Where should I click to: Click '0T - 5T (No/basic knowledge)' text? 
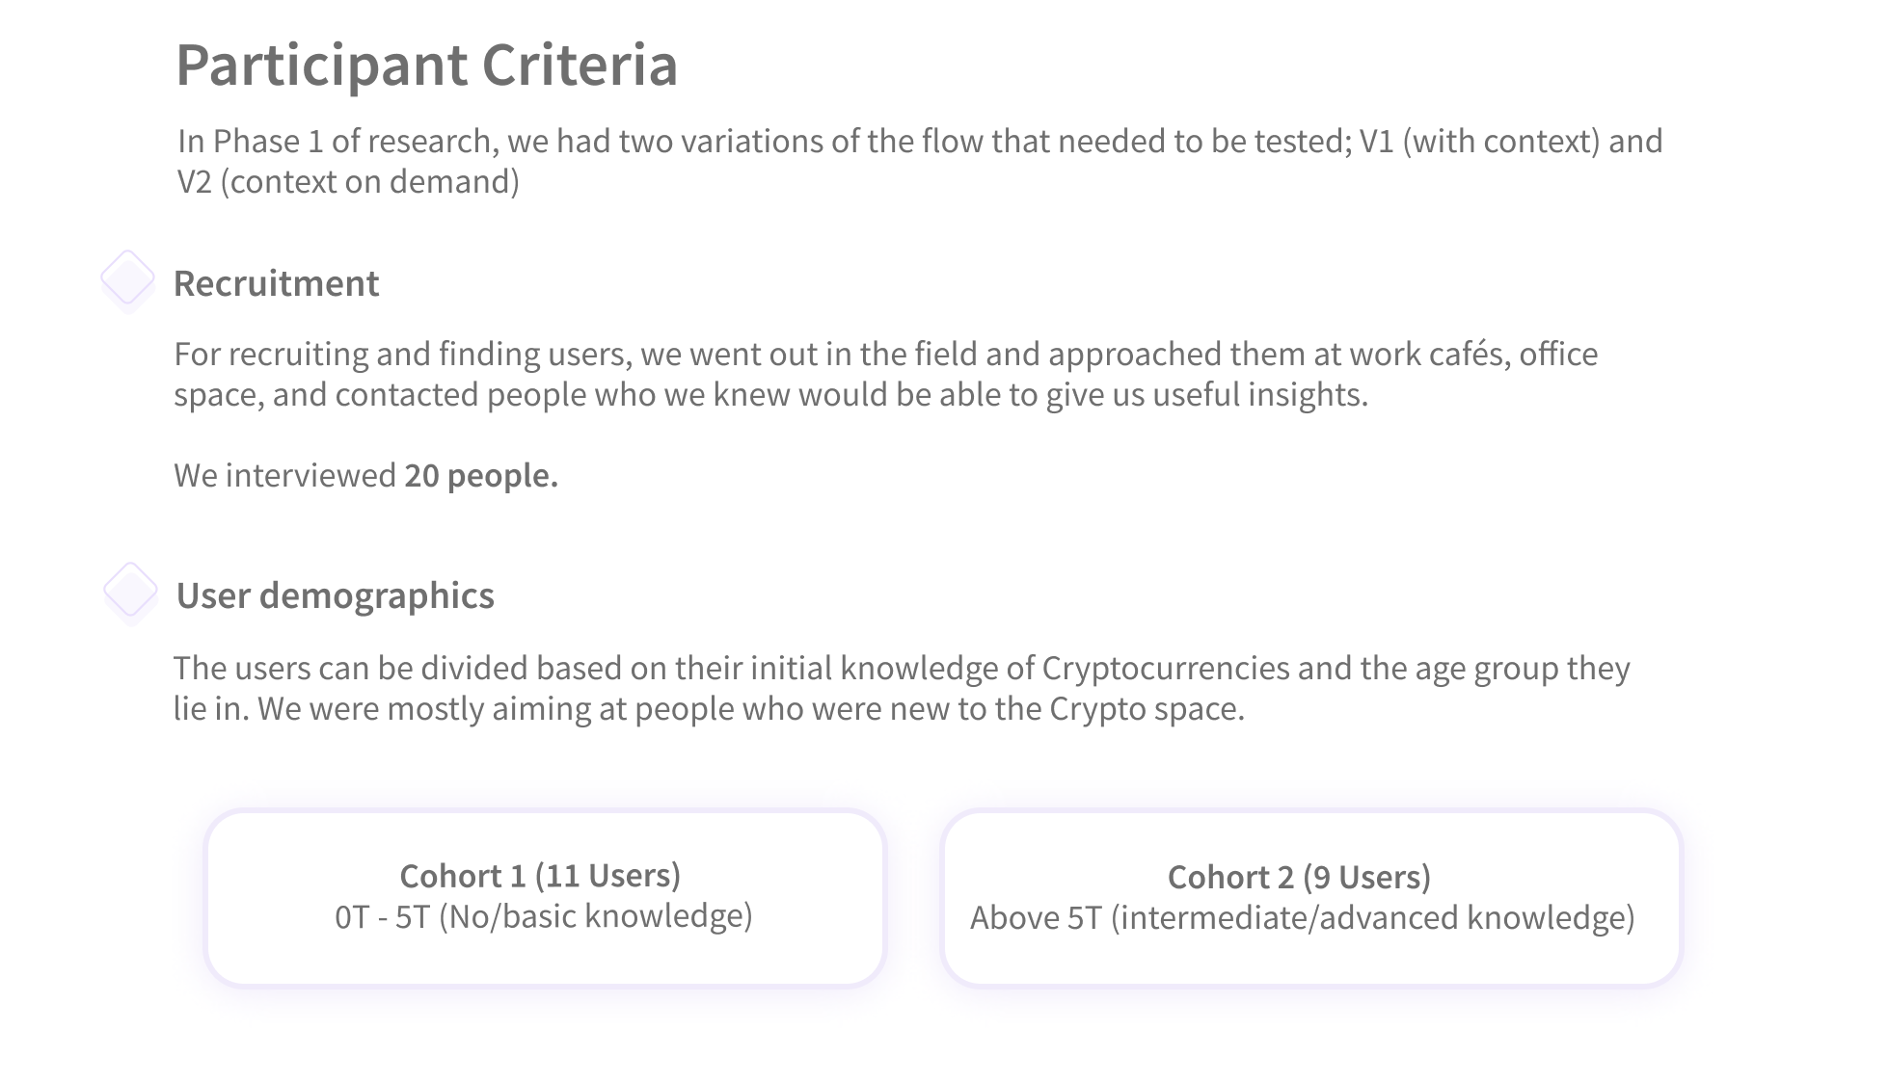click(544, 915)
